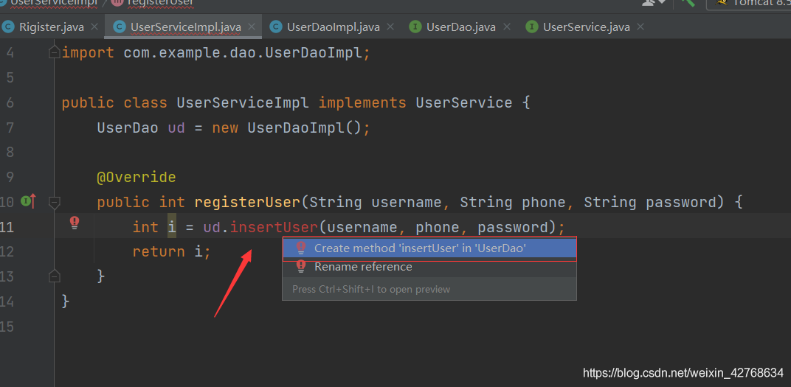Click the interface icon on UserDao.java tab
Viewport: 791px width, 387px height.
[x=415, y=27]
